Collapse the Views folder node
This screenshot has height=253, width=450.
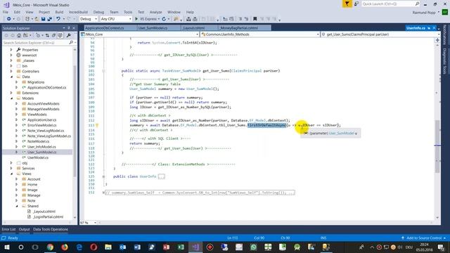[11, 174]
